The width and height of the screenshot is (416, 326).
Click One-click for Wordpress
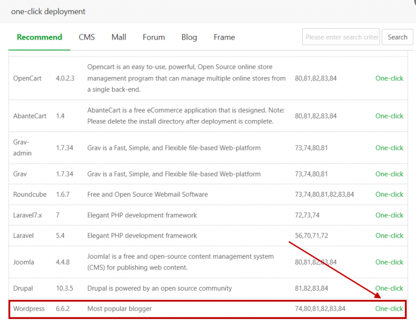click(389, 309)
